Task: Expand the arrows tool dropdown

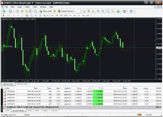Action: 48,16
